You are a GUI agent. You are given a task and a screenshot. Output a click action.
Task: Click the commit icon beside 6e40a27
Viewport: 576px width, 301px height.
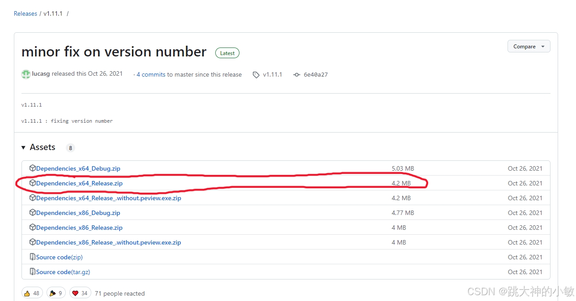click(296, 75)
